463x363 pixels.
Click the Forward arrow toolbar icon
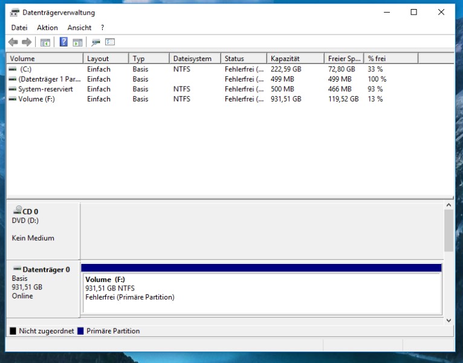[x=27, y=42]
